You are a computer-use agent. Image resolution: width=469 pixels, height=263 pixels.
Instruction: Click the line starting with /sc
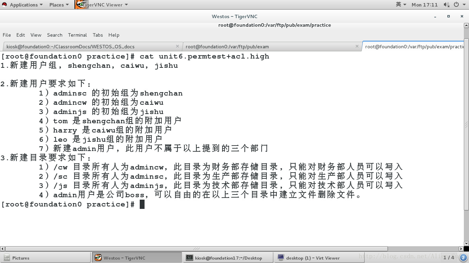coord(220,176)
